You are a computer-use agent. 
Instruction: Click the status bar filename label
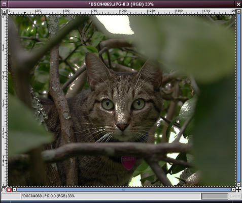[x=48, y=196]
